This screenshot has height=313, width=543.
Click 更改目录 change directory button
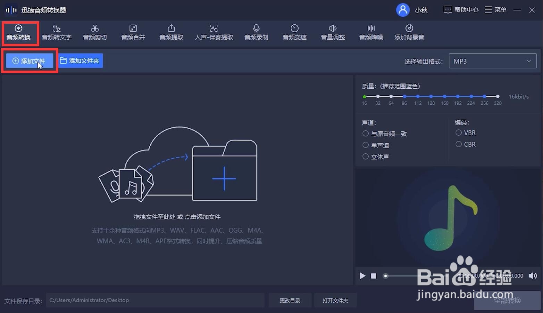coord(290,300)
